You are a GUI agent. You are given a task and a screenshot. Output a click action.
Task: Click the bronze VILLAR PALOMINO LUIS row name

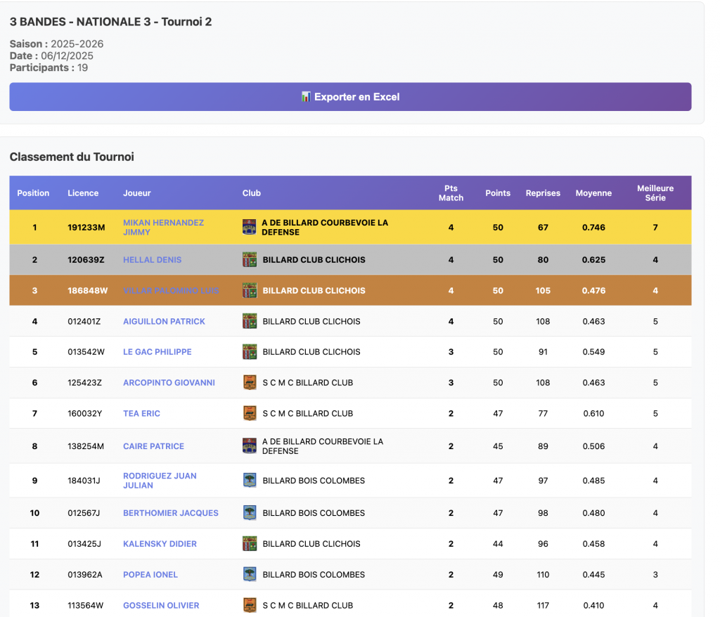click(171, 291)
